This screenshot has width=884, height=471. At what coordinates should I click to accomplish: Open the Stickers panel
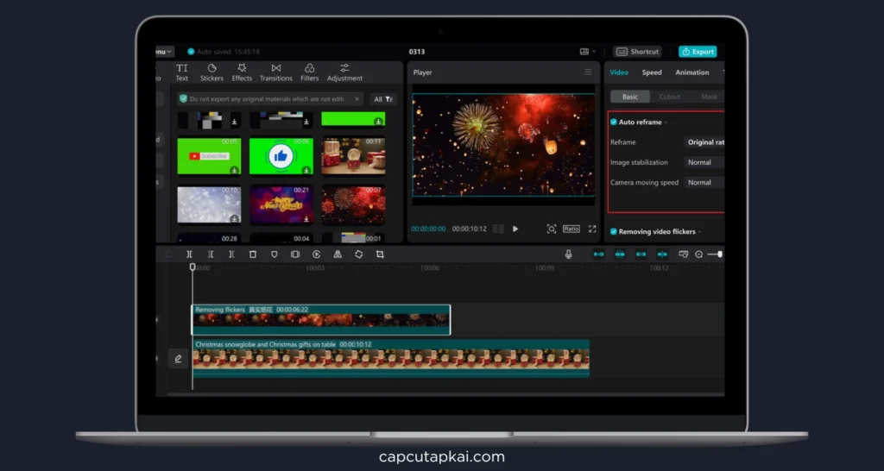212,72
